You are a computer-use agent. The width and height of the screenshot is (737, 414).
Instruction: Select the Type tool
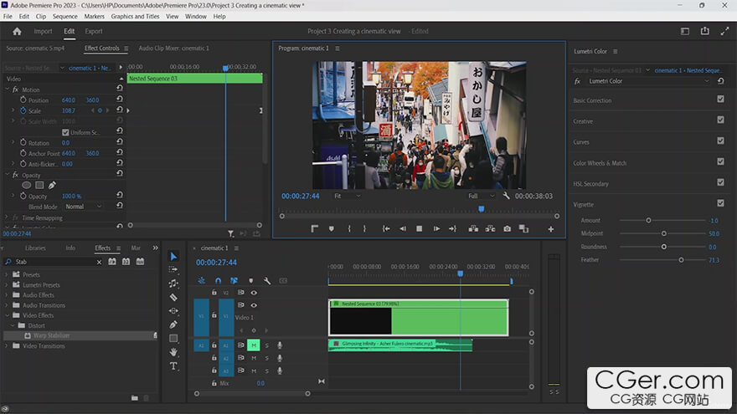173,366
